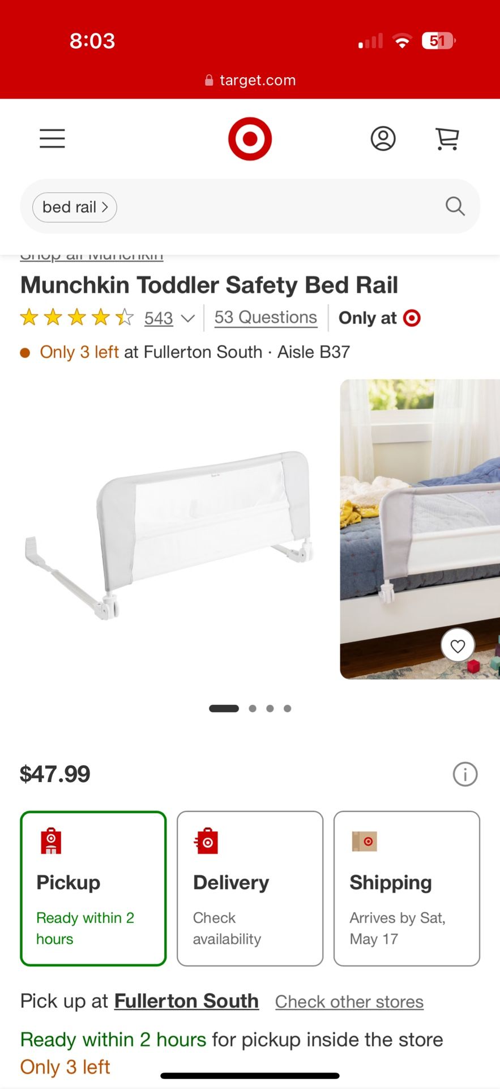Viewport: 500px width, 1089px height.
Task: Open price info circle icon
Action: click(465, 774)
